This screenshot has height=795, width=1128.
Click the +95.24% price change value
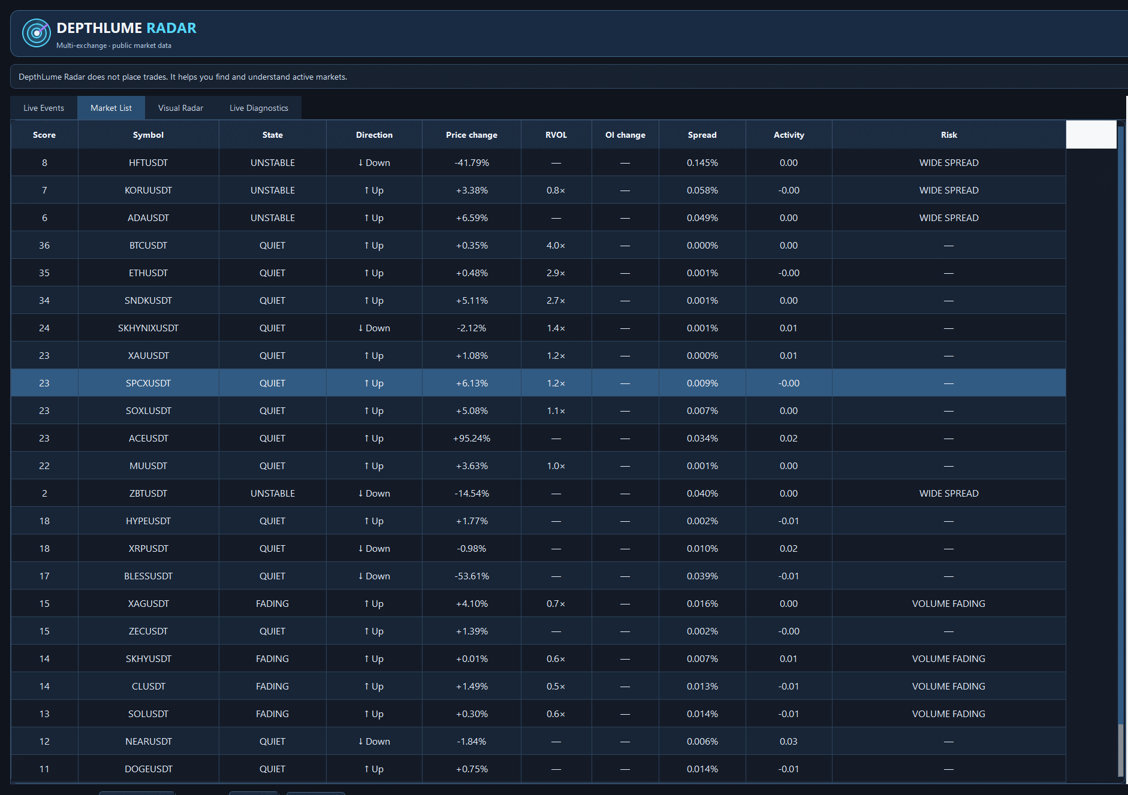[472, 439]
